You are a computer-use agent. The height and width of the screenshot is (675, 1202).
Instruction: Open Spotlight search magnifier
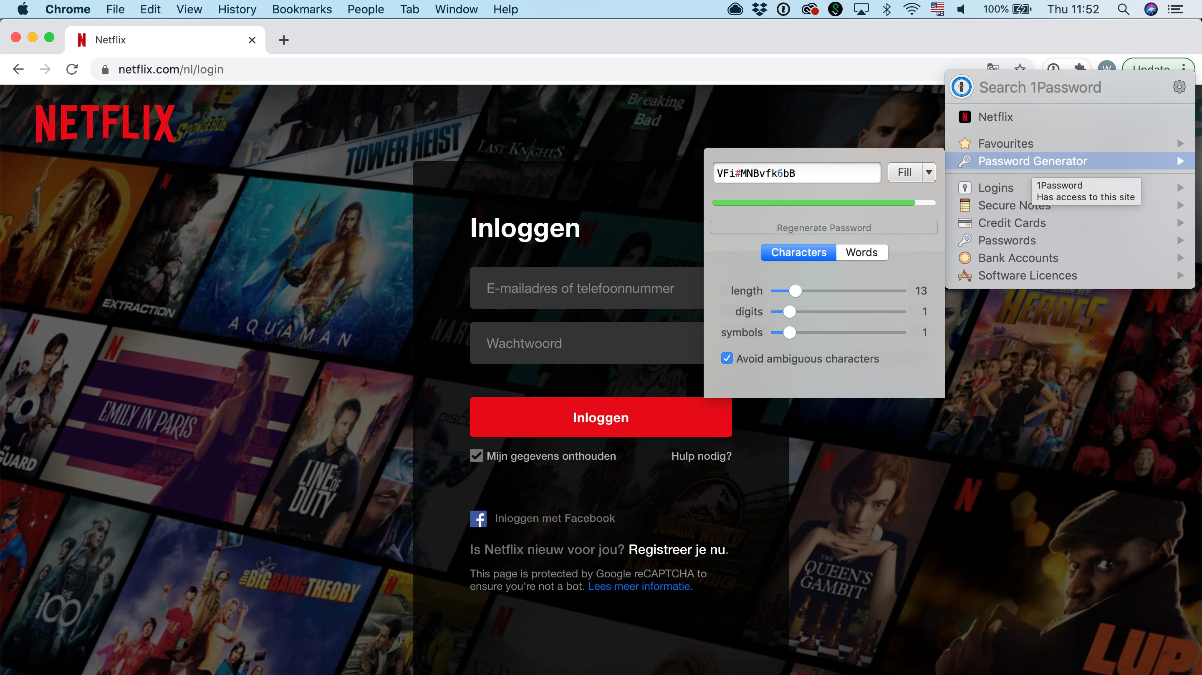[x=1124, y=9]
